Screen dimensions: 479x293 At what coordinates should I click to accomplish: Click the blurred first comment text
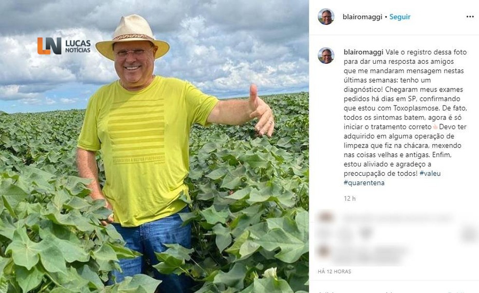pyautogui.click(x=397, y=218)
